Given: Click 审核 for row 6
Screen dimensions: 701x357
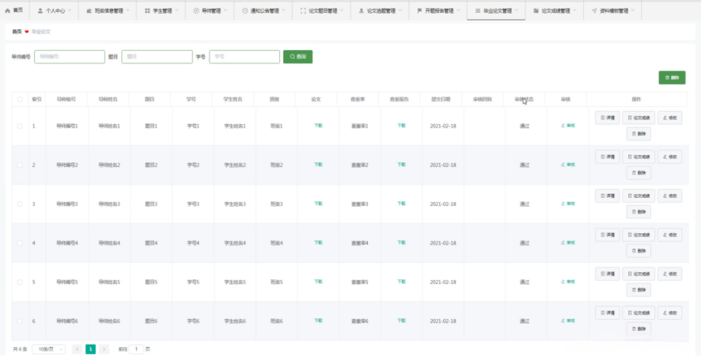Looking at the screenshot, I should point(568,321).
